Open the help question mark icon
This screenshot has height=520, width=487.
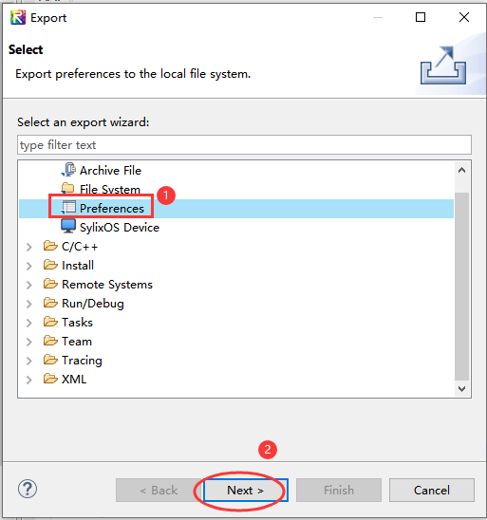pos(28,489)
